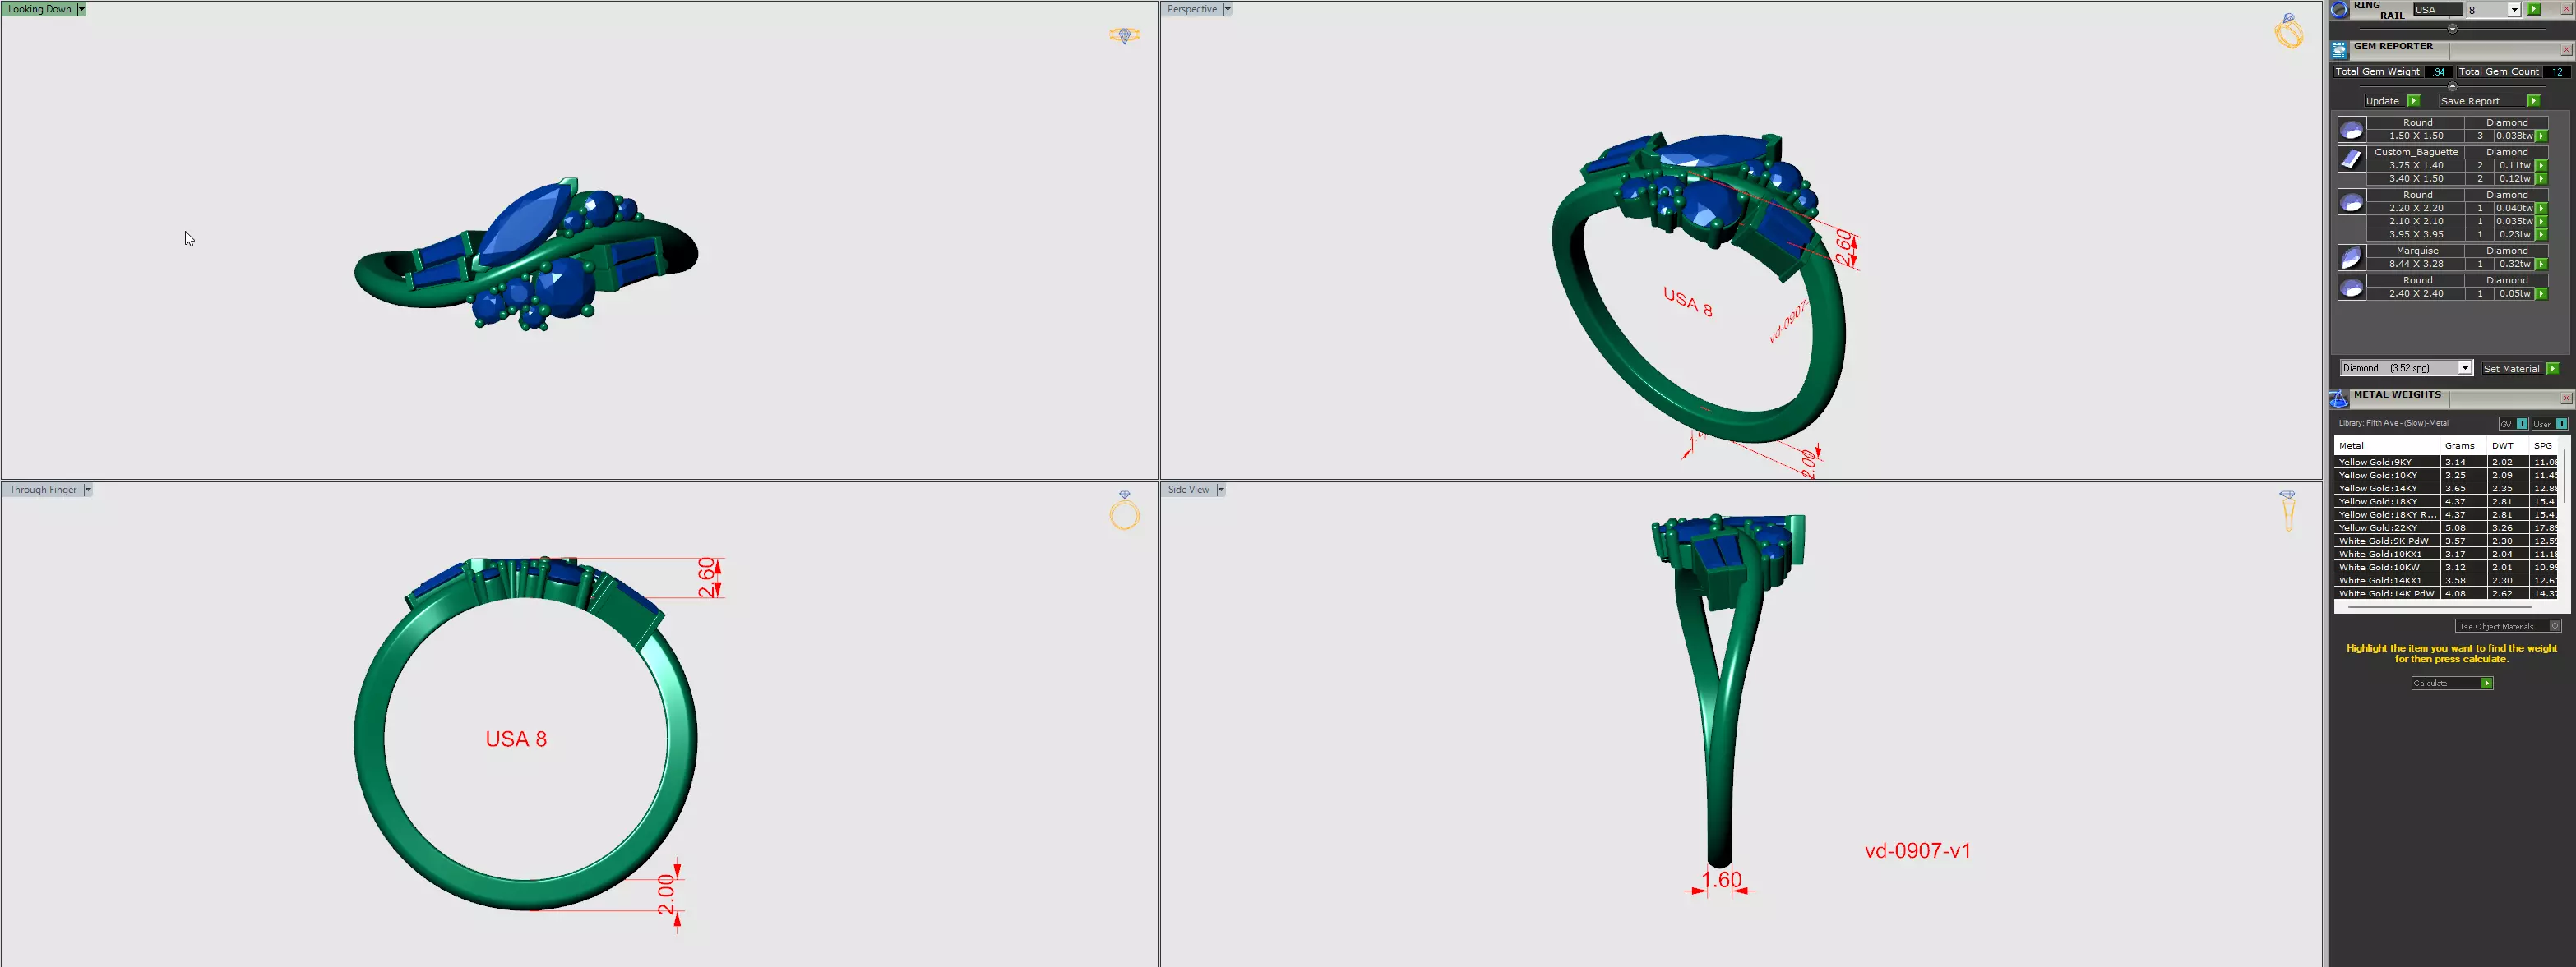Click the Side View viewport label
Screen dimensions: 2576x967
coord(1188,490)
